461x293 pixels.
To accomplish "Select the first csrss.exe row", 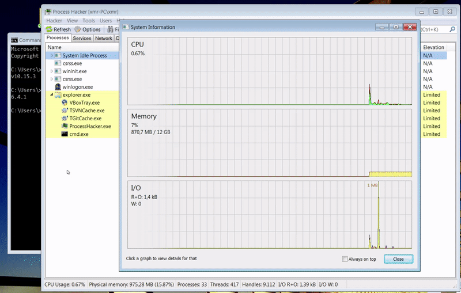I will pyautogui.click(x=82, y=63).
